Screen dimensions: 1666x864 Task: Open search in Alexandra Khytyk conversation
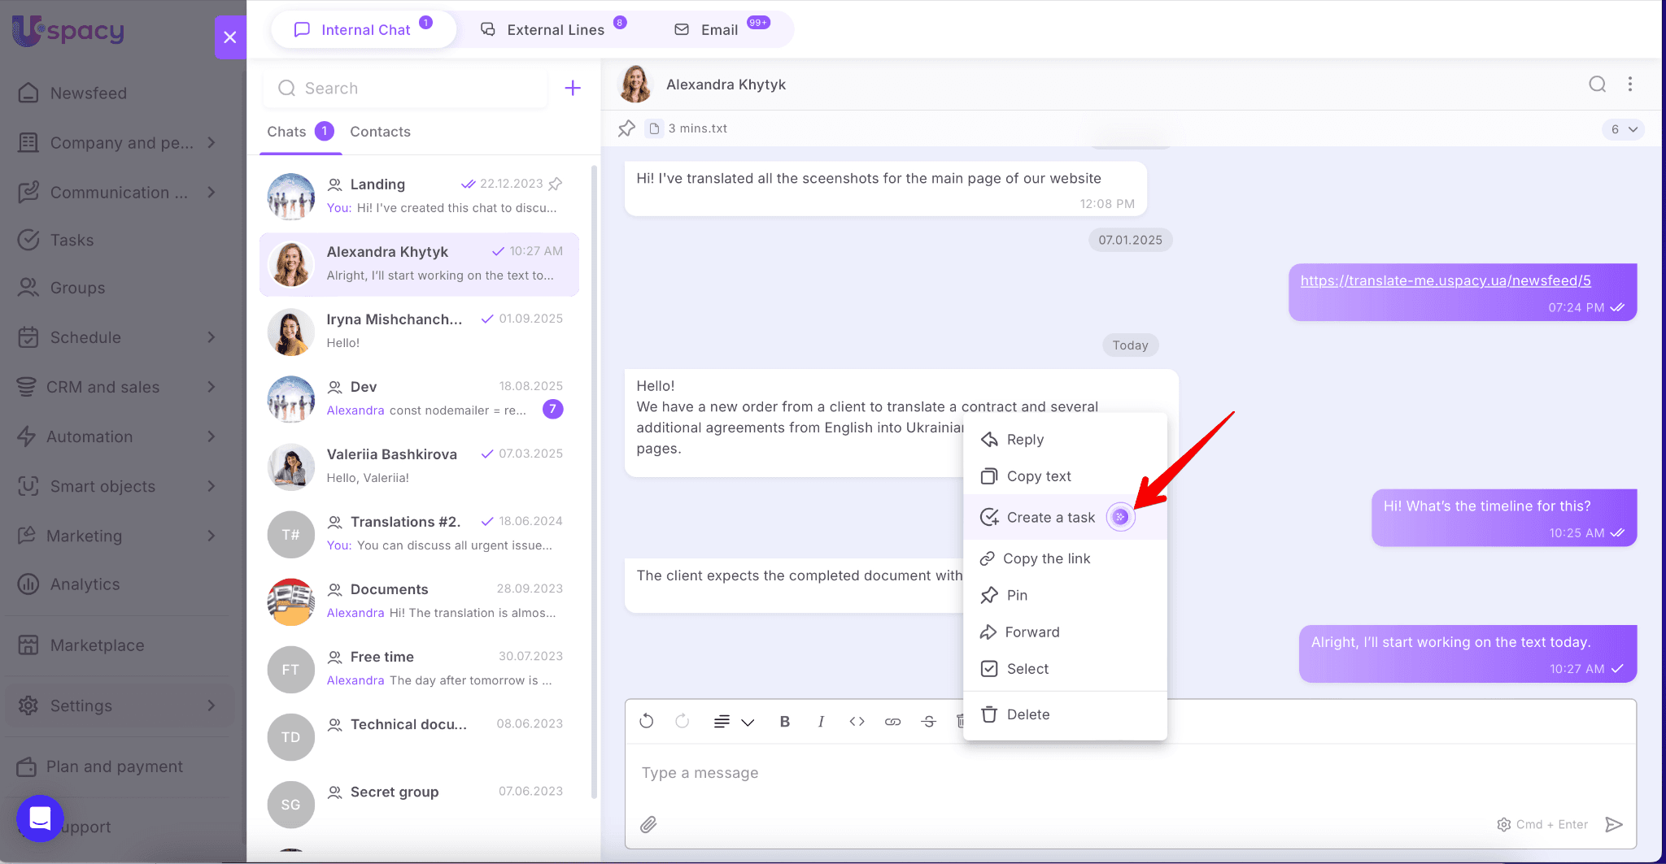coord(1597,85)
